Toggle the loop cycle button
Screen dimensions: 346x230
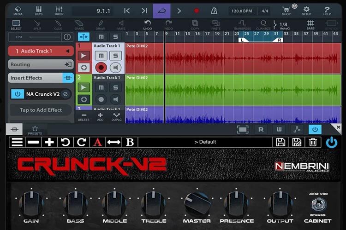click(x=162, y=11)
